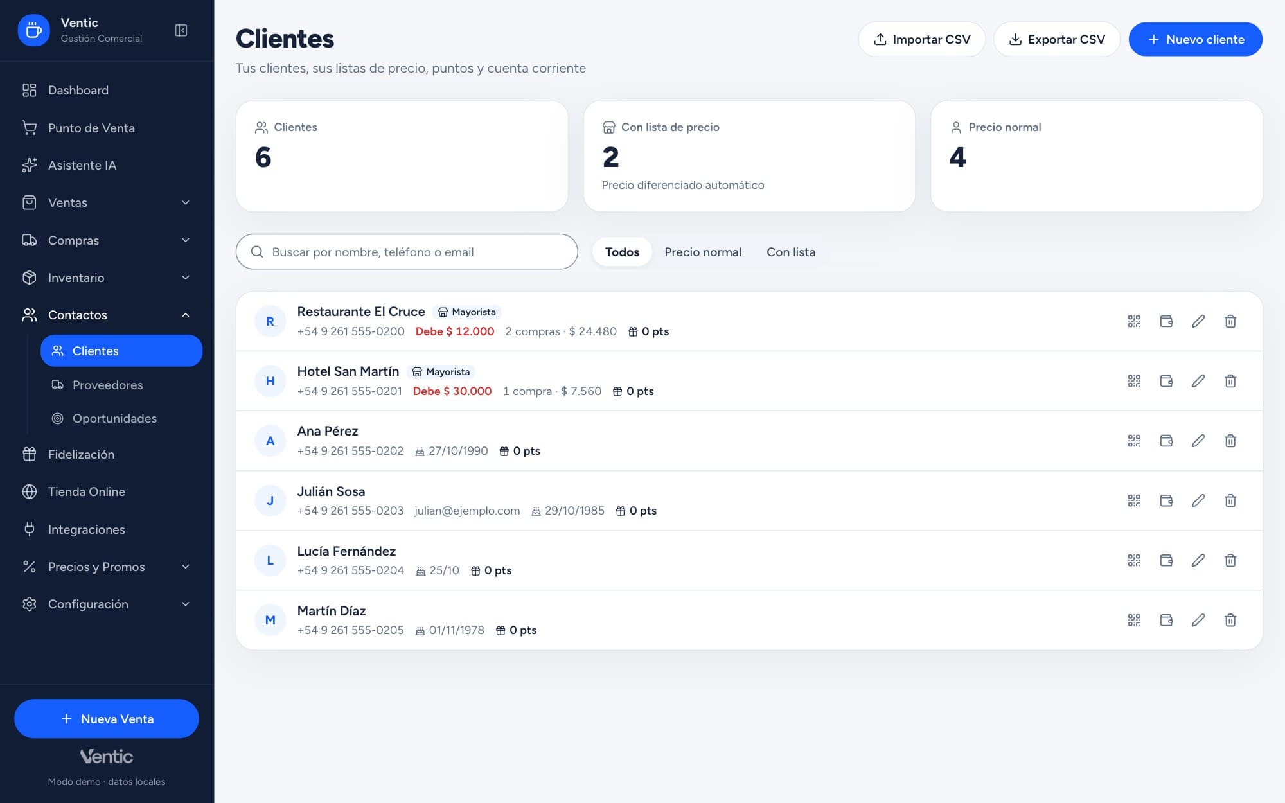Switch to Con lista filter tab
Screen dimensions: 1285x803
[791, 252]
